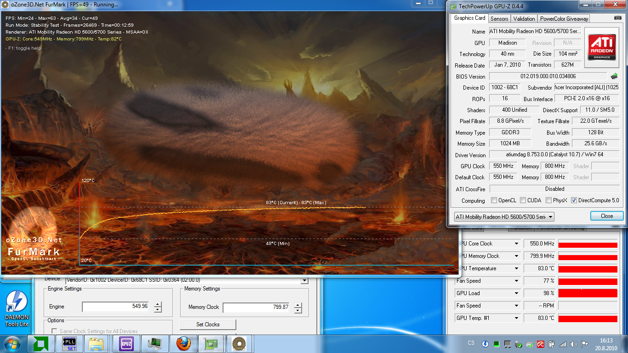Launch Firefox from the taskbar
628x353 pixels.
click(x=183, y=344)
